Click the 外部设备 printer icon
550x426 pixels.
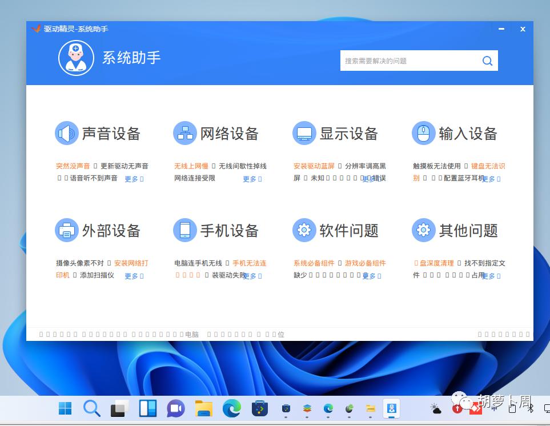pos(67,230)
